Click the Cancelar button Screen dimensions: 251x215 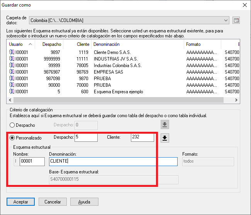[53, 202]
